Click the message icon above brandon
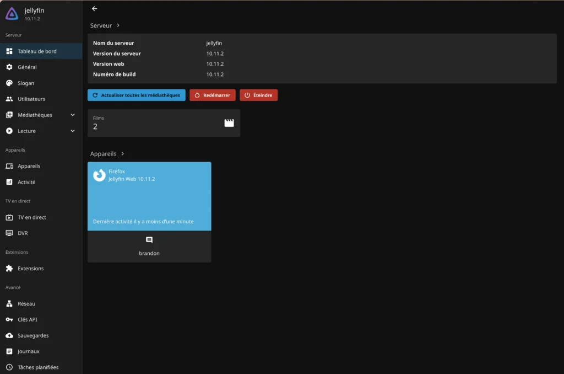The image size is (564, 374). [x=149, y=241]
